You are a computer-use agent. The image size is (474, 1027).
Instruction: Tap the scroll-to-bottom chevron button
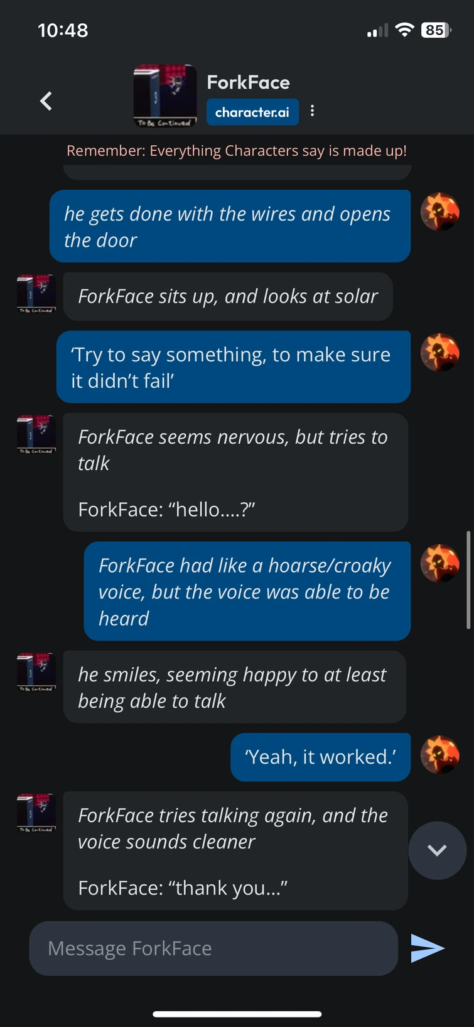click(437, 850)
